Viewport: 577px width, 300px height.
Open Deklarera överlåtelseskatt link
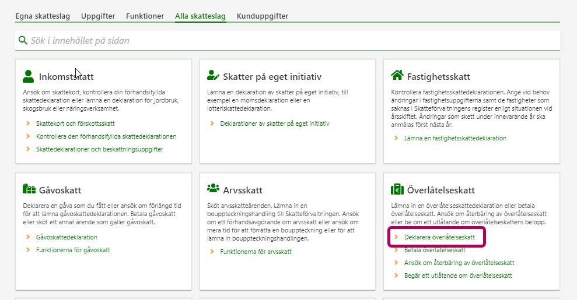(439, 238)
